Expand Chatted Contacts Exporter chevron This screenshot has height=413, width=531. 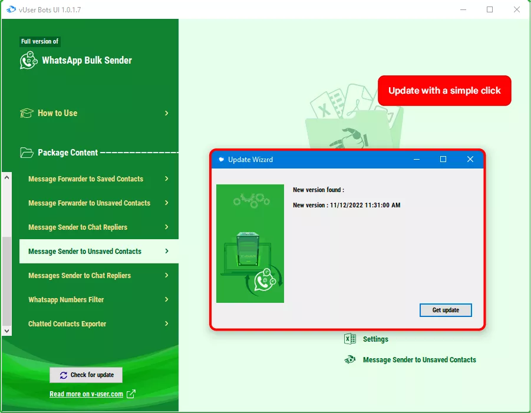pos(167,323)
